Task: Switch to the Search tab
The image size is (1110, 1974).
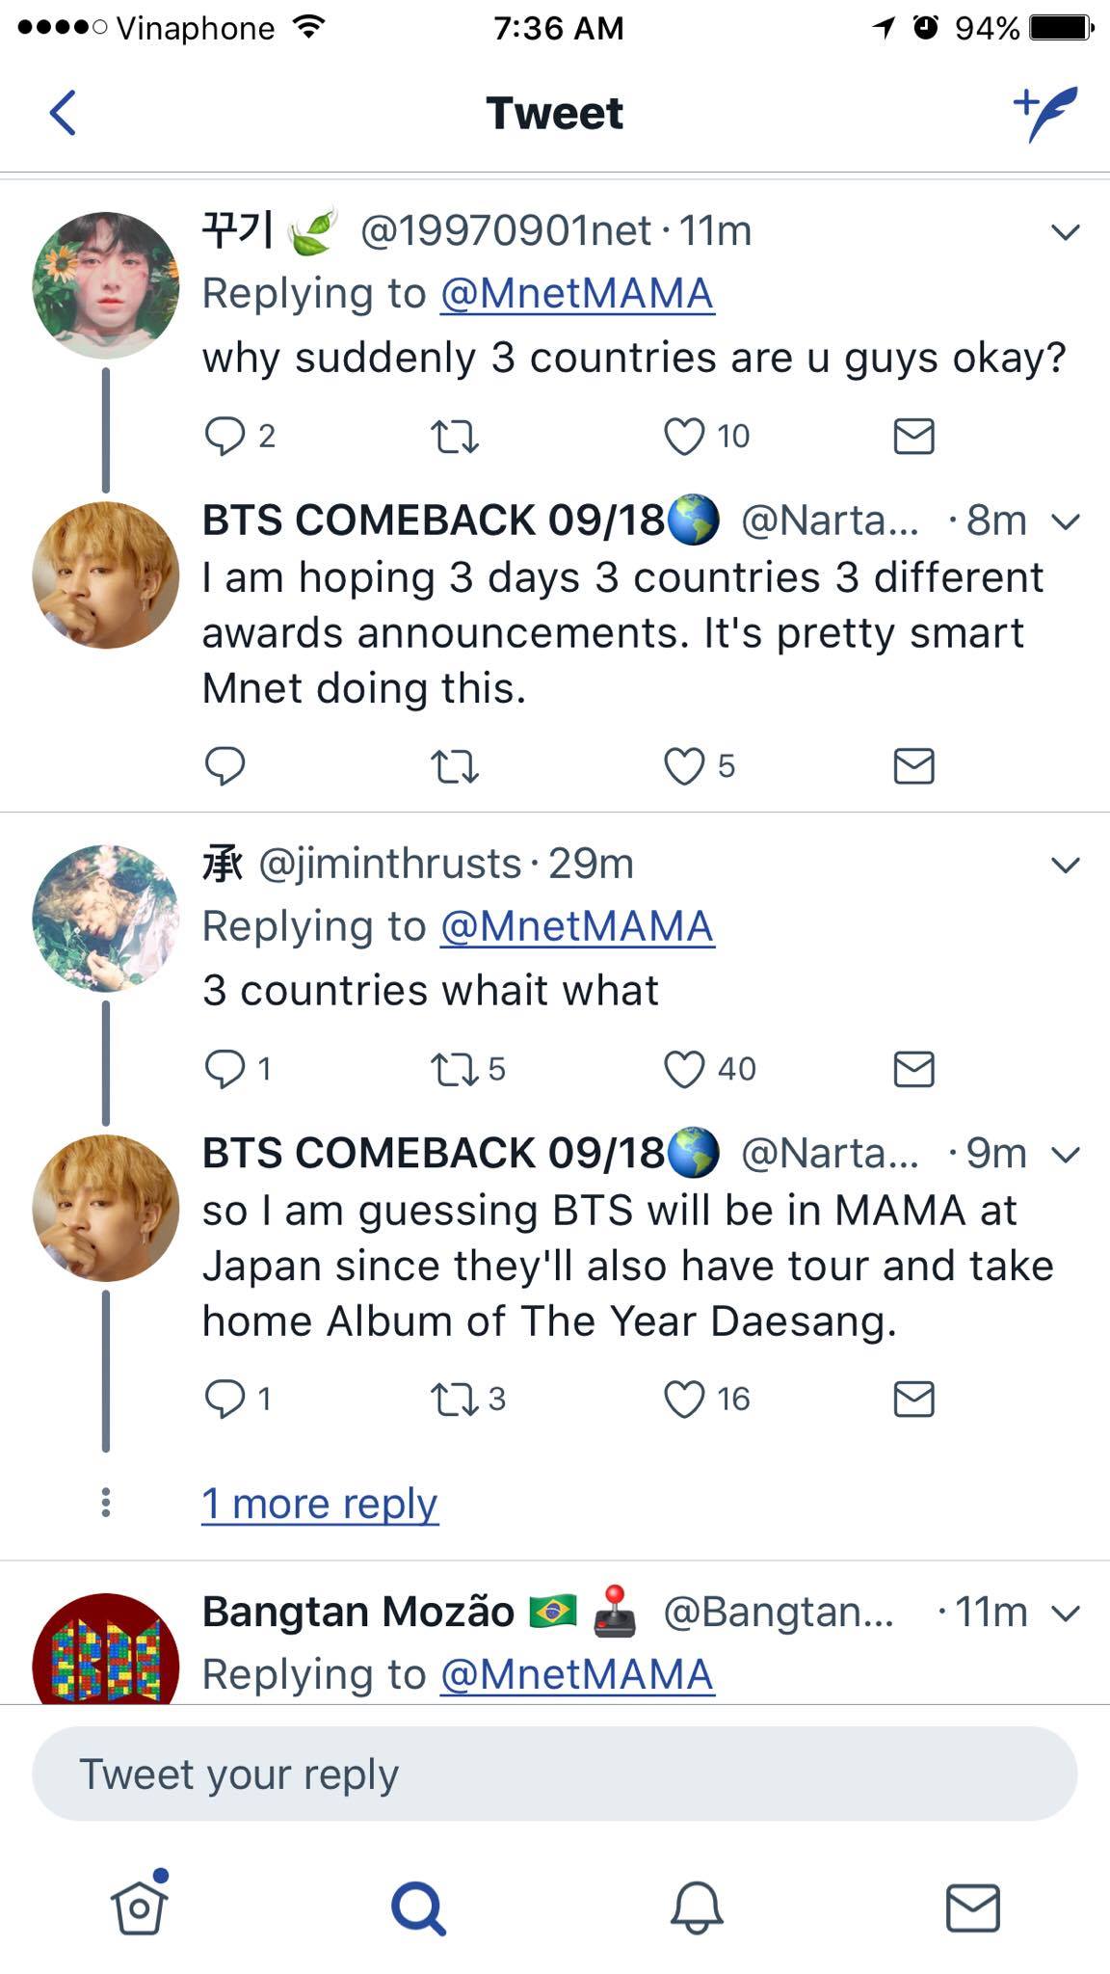Action: 418,1907
